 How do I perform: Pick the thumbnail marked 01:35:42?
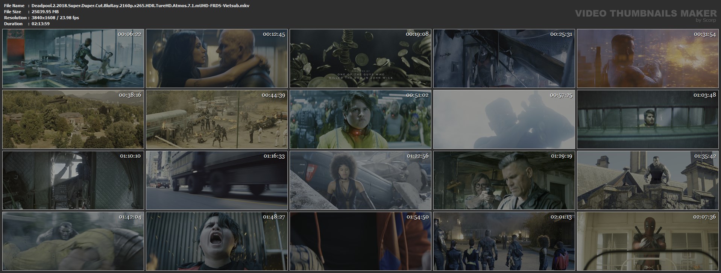point(648,180)
